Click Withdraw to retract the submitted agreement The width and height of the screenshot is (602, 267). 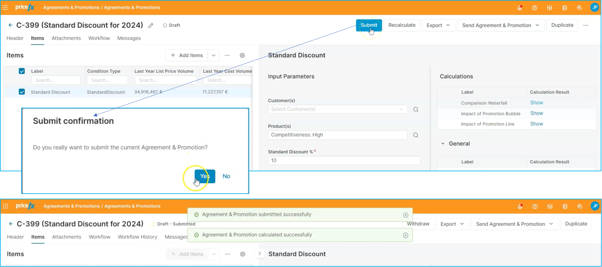(x=418, y=224)
